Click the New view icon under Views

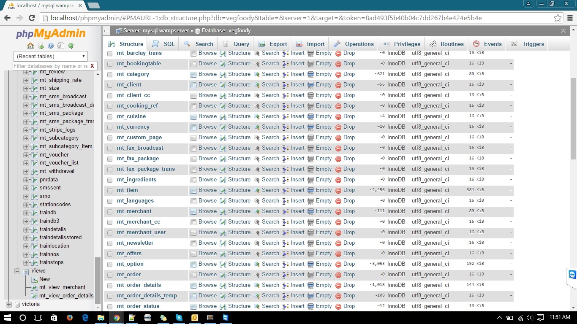35,279
